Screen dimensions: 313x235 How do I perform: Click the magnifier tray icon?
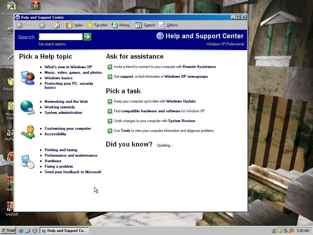pyautogui.click(x=291, y=231)
